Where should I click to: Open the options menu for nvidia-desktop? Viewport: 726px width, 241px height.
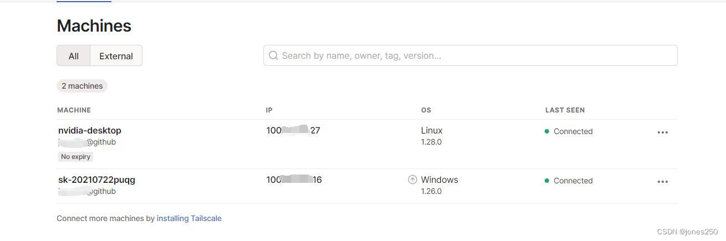[x=662, y=132]
